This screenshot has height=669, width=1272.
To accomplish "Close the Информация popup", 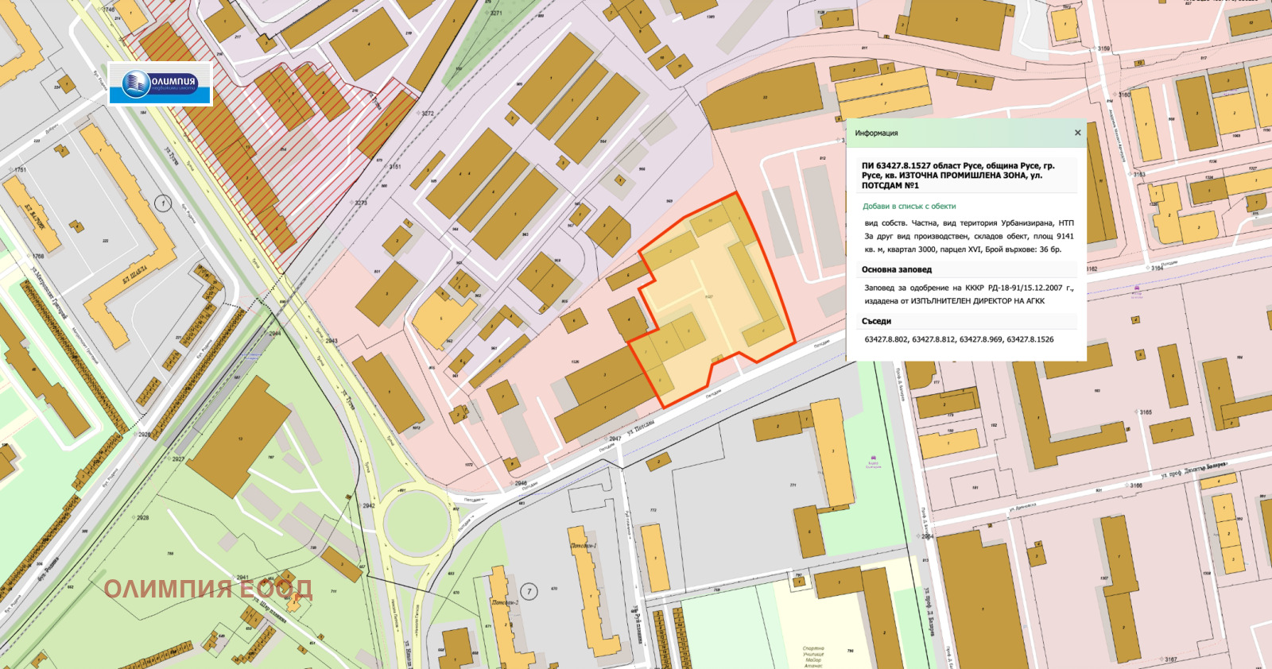I will point(1077,133).
